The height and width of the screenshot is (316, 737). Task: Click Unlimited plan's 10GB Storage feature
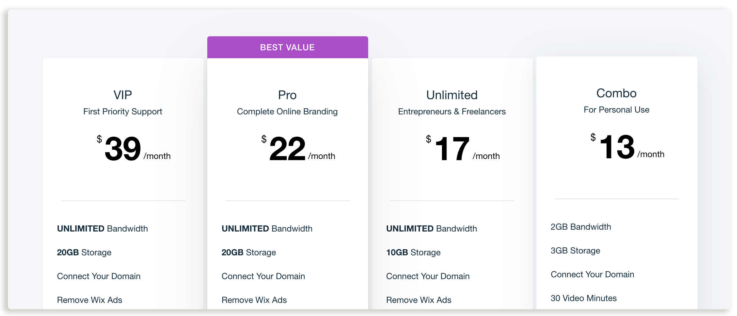(413, 253)
